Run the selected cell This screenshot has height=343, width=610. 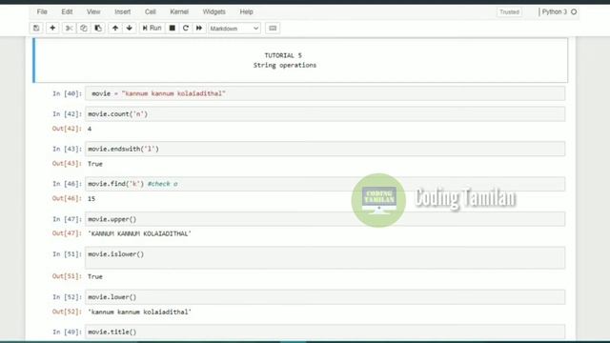pos(152,28)
